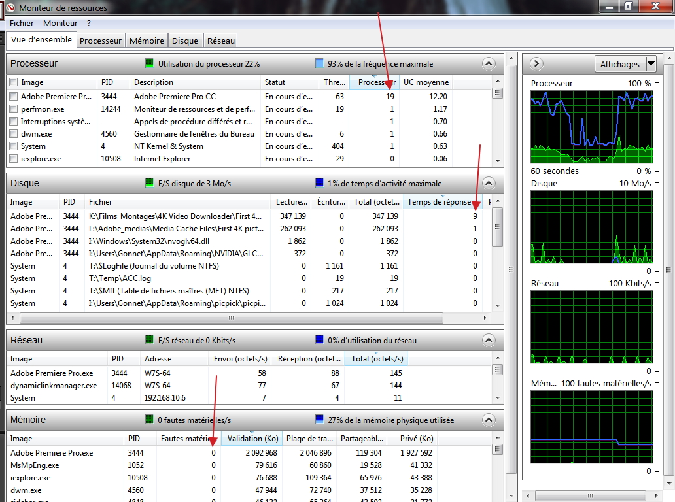The height and width of the screenshot is (502, 675).
Task: Check the Adobe Premiere Pro process checkbox
Action: (x=14, y=96)
